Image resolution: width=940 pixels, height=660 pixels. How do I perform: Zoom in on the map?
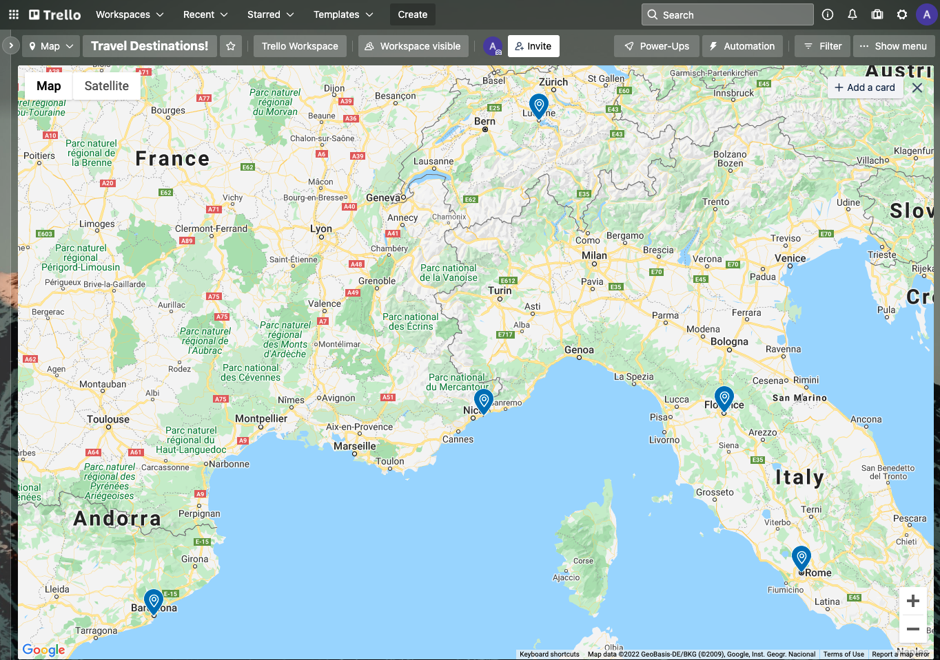pos(913,601)
